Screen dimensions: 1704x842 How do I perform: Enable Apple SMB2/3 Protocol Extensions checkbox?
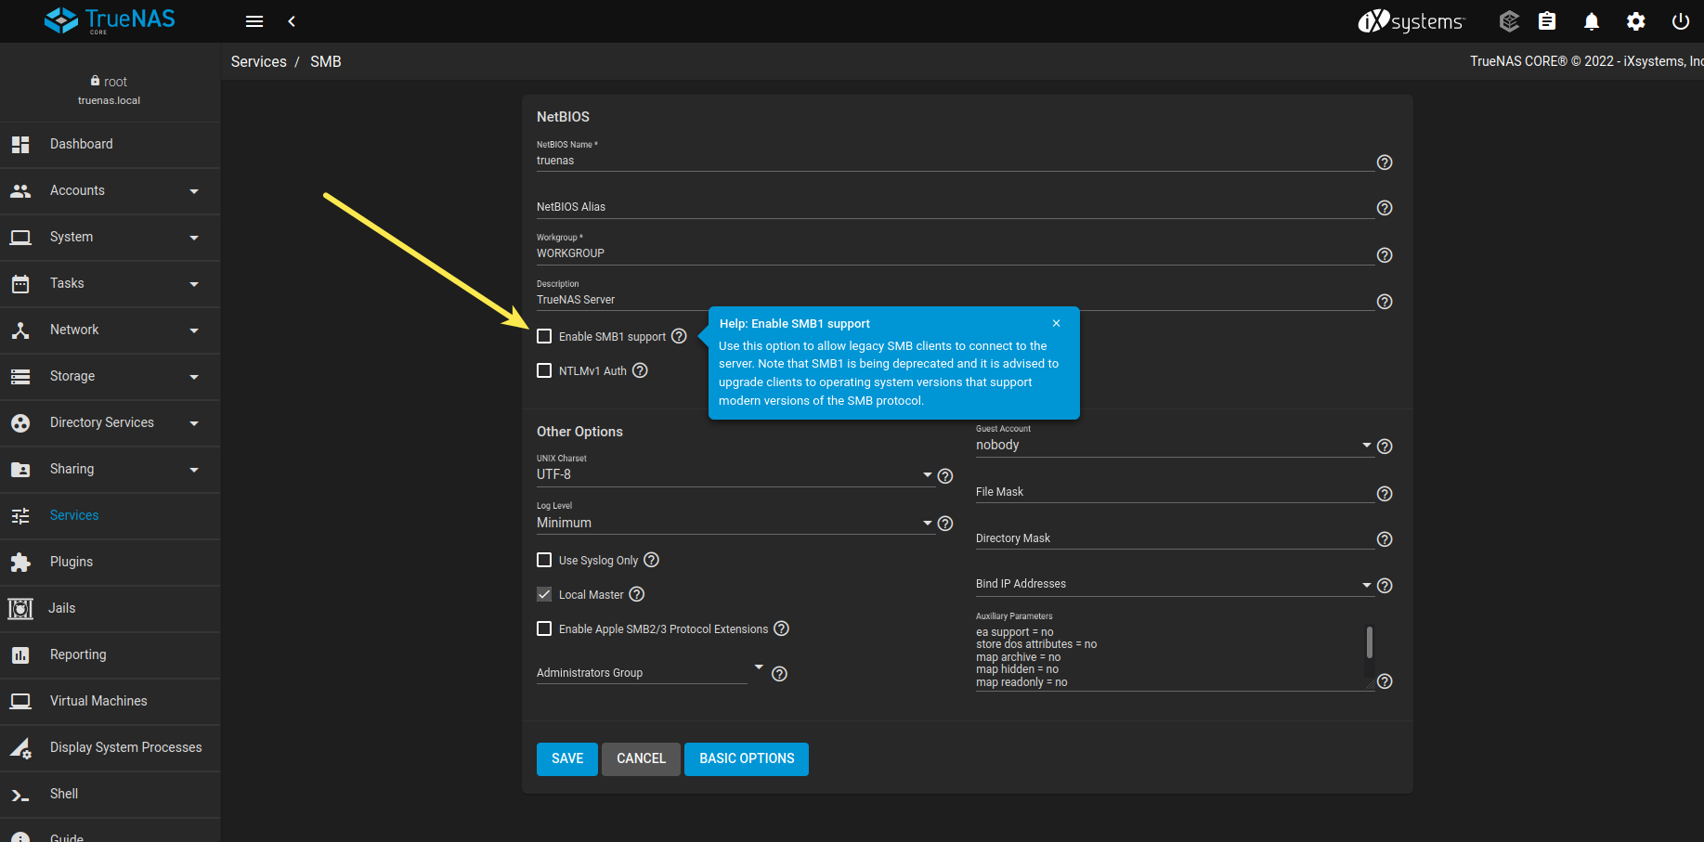tap(544, 628)
